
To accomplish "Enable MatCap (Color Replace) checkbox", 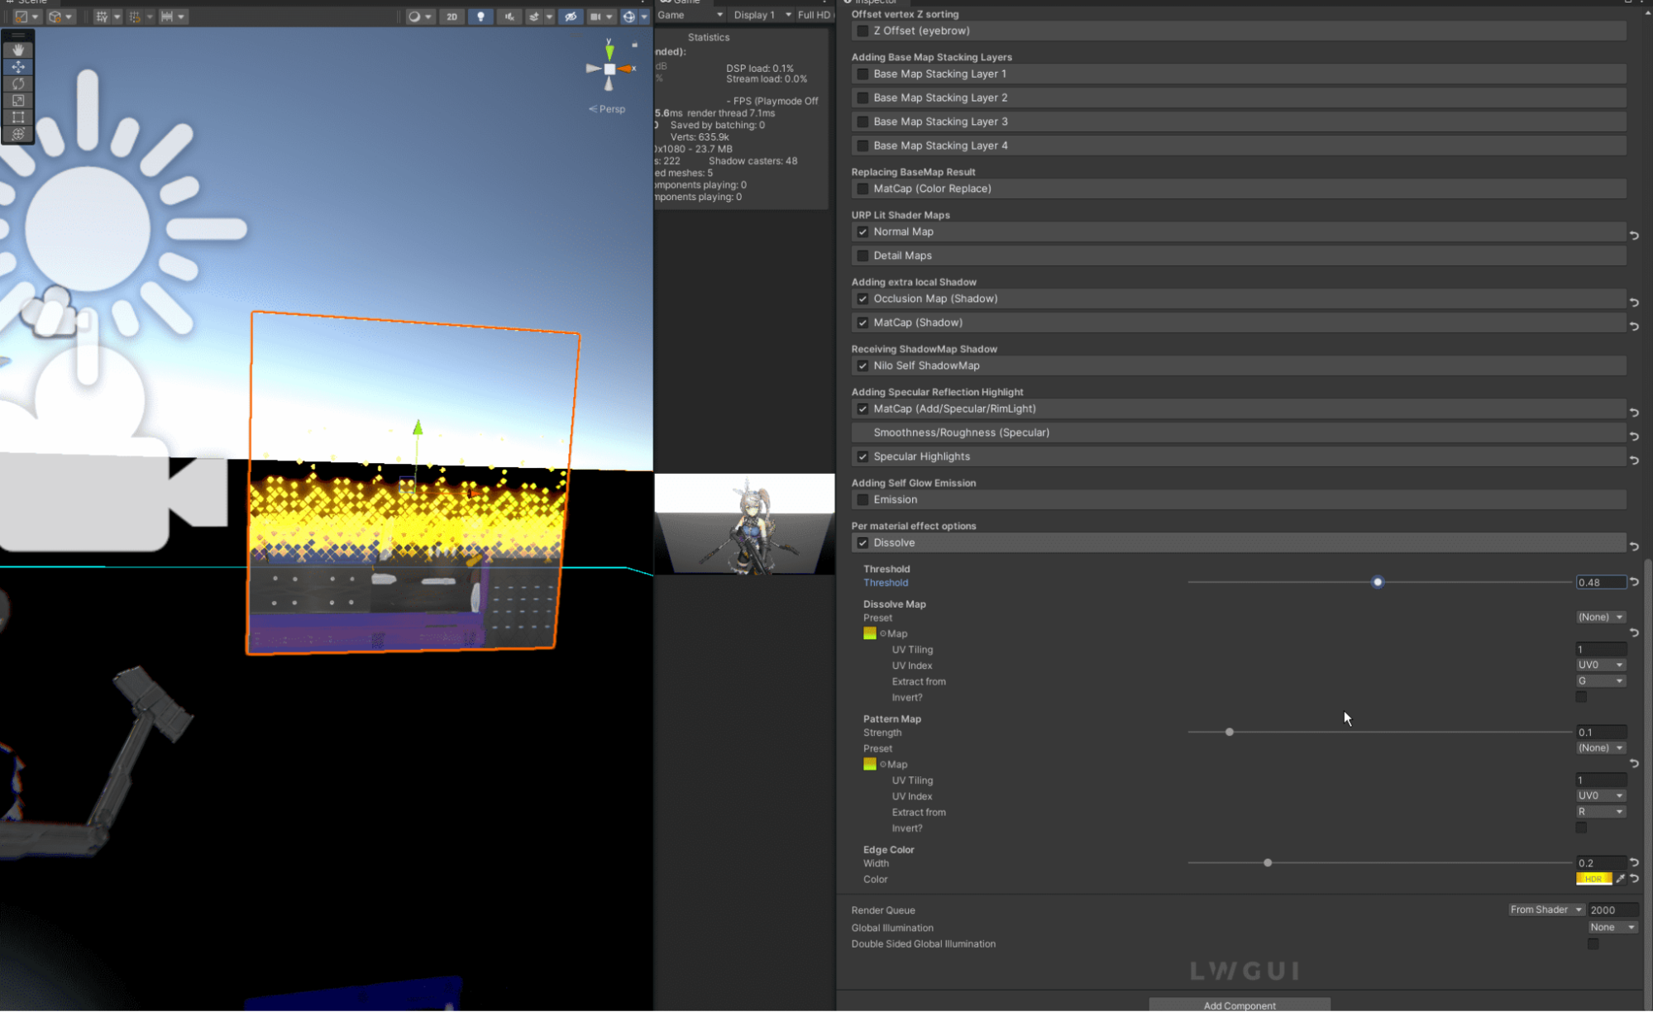I will (x=862, y=189).
